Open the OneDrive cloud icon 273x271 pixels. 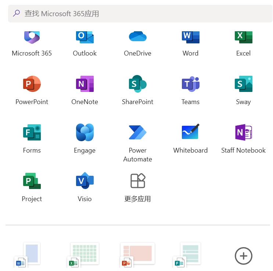click(x=138, y=36)
